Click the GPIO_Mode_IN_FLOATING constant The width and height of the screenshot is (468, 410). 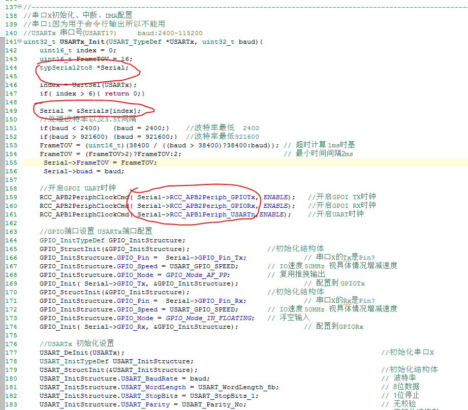[x=209, y=318]
